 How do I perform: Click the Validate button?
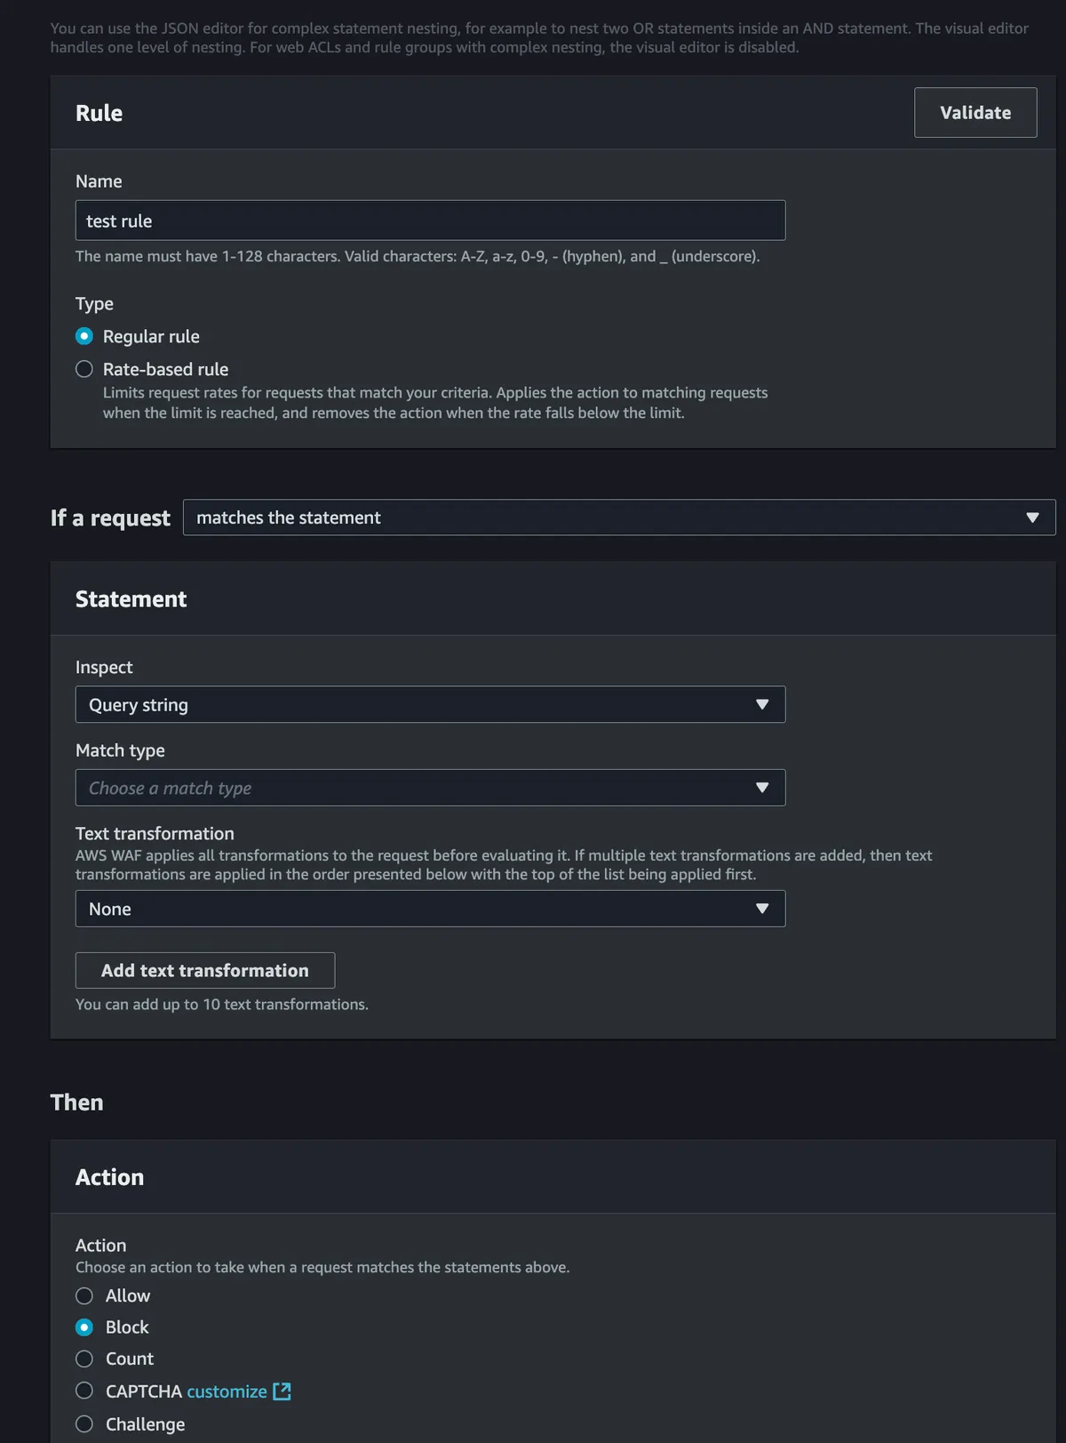click(x=975, y=113)
